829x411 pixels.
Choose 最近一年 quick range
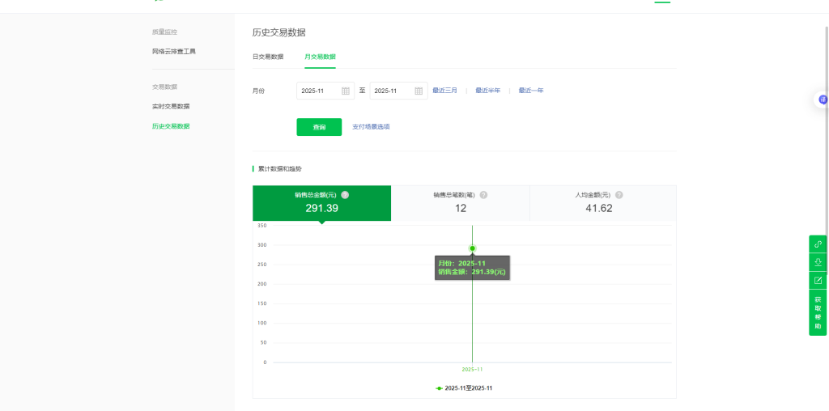531,91
